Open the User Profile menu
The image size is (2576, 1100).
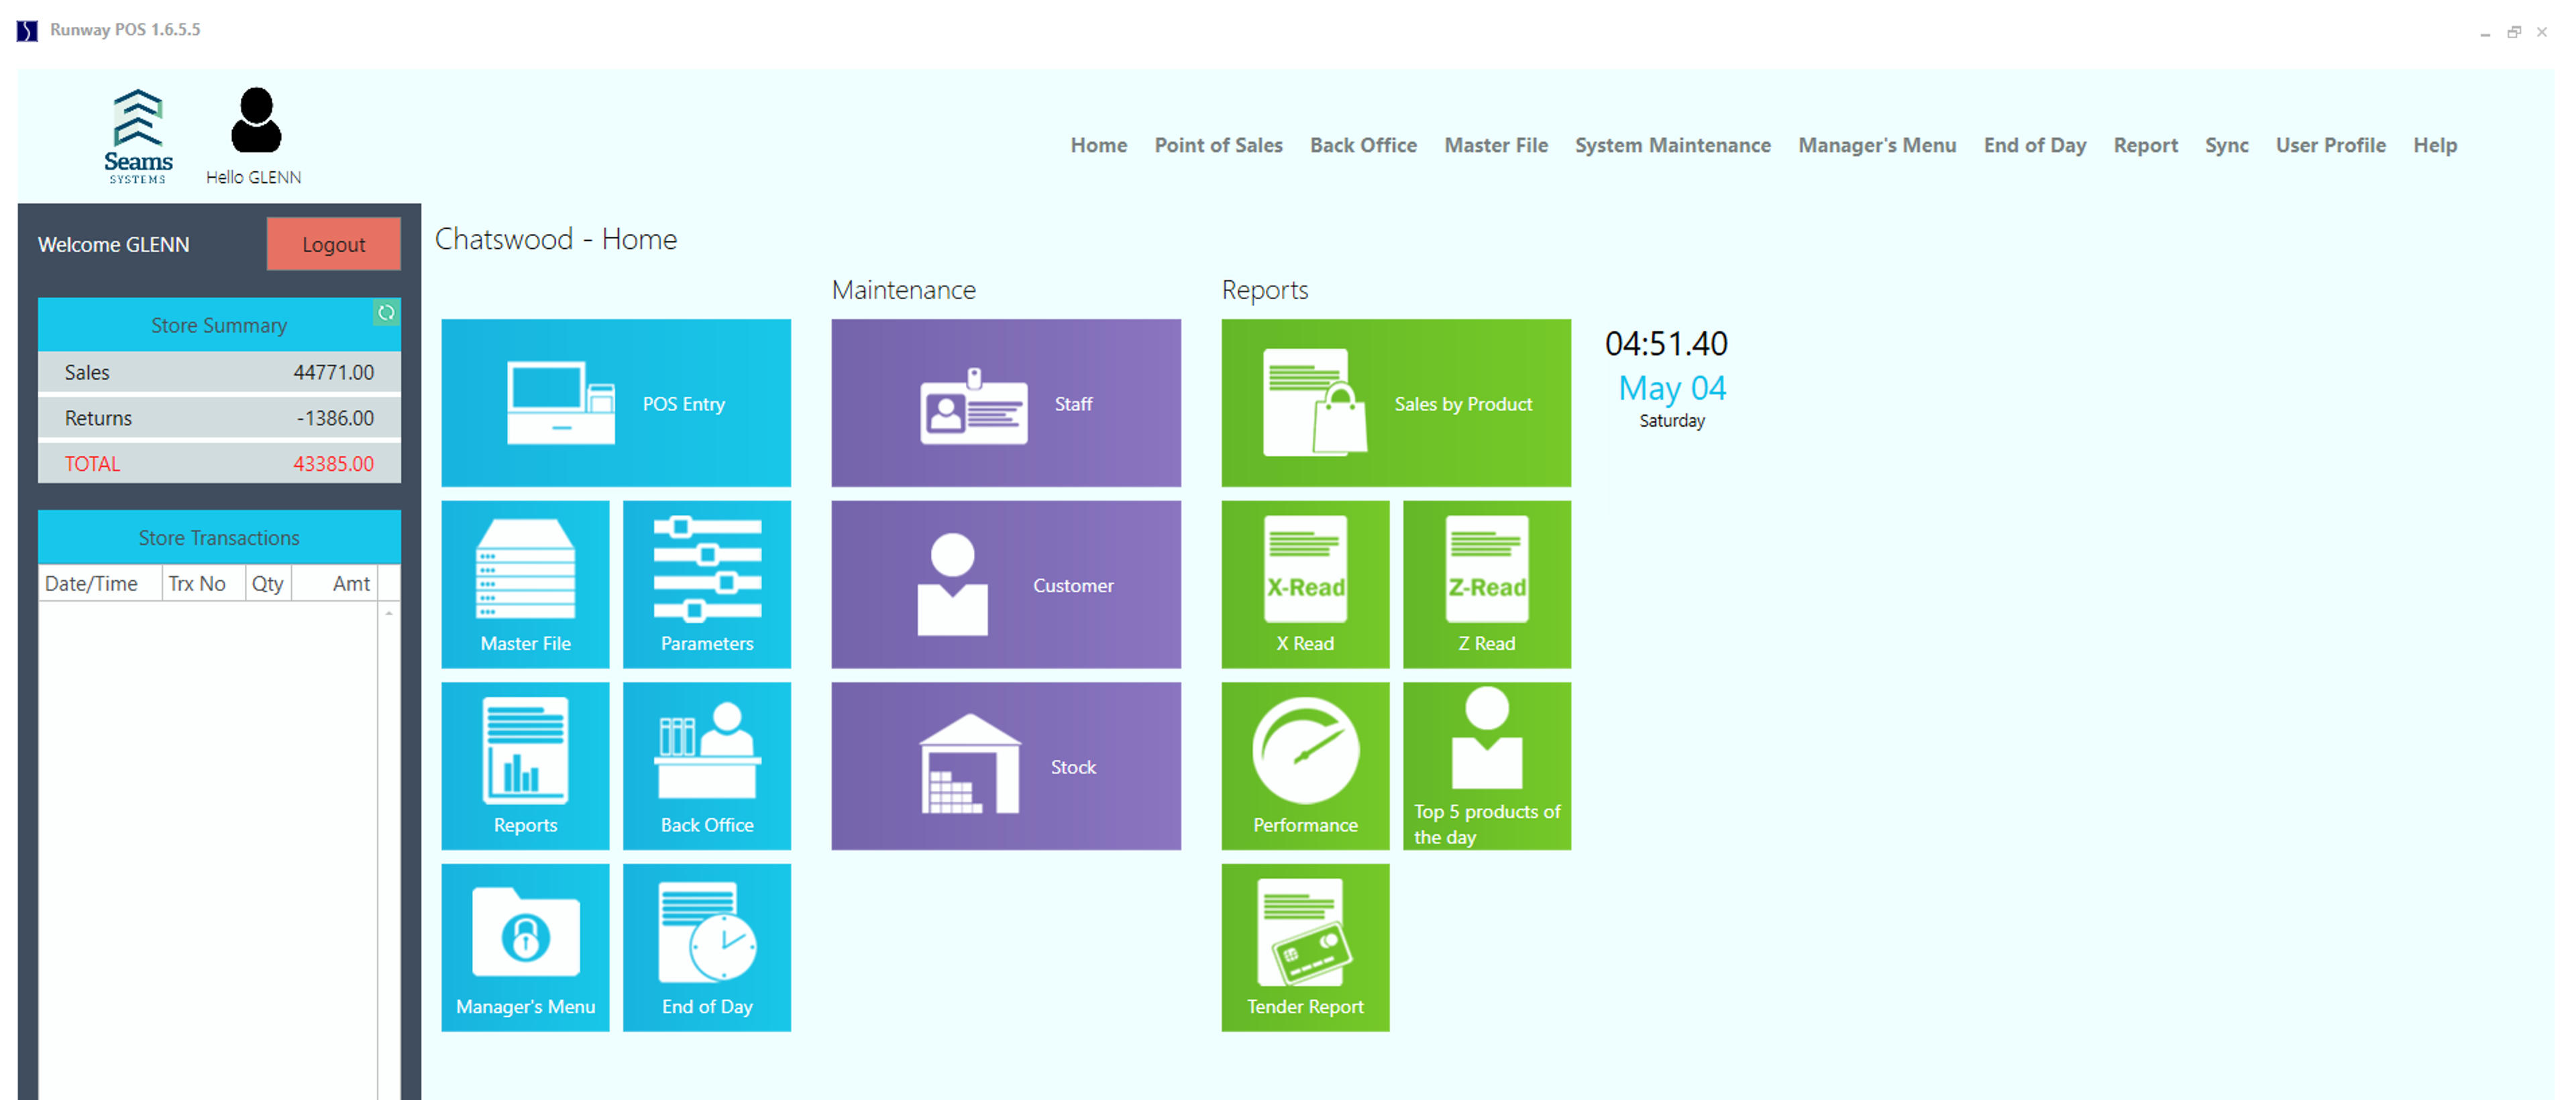click(2330, 145)
